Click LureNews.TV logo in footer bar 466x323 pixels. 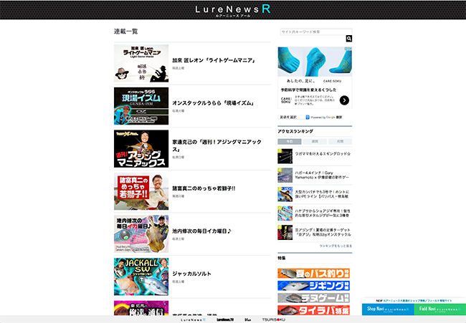click(225, 319)
